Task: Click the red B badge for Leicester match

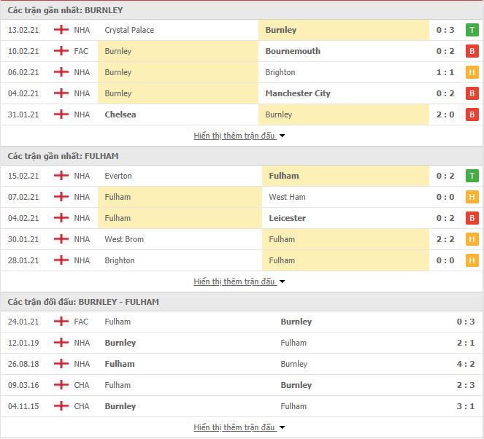Action: tap(472, 218)
